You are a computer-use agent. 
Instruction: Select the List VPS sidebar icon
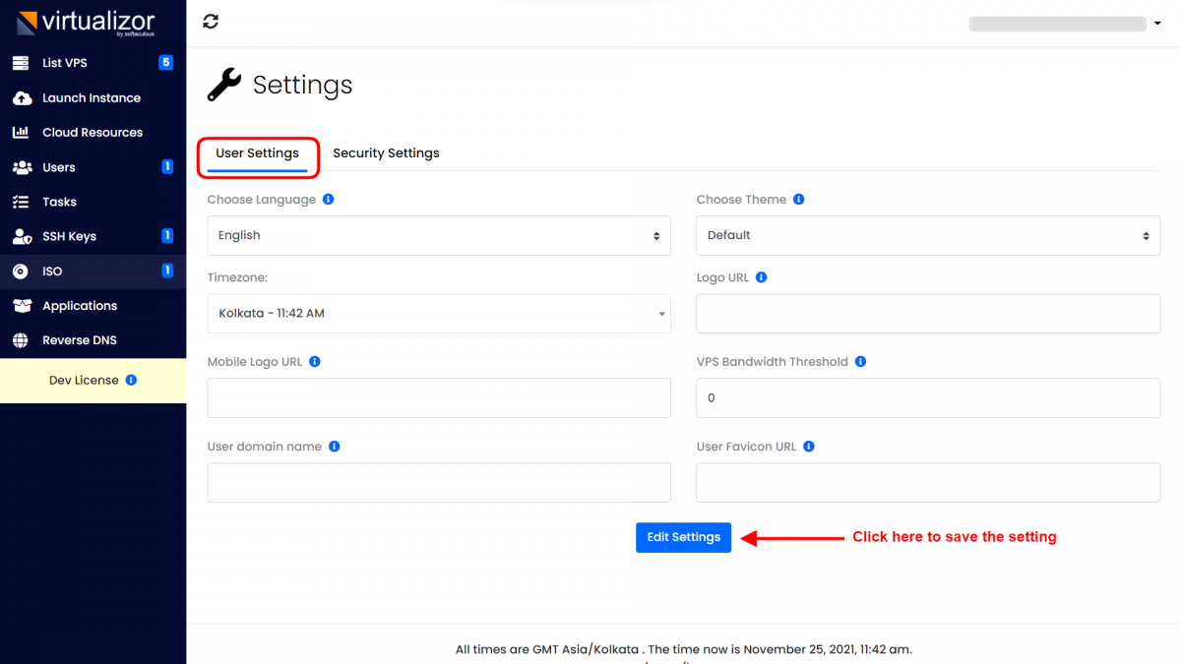coord(22,62)
